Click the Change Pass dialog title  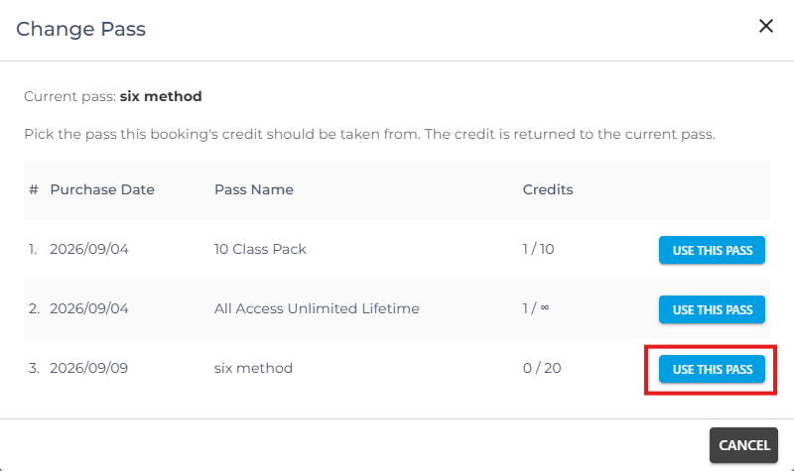[81, 29]
